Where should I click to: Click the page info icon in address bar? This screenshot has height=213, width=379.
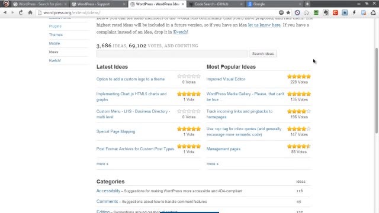click(40, 12)
